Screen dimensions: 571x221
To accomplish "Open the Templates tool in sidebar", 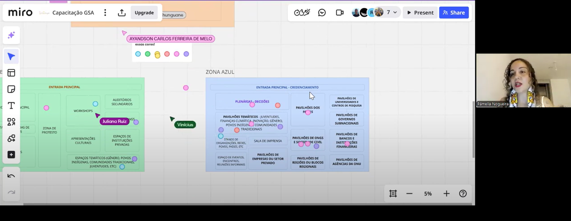I will click(x=11, y=73).
